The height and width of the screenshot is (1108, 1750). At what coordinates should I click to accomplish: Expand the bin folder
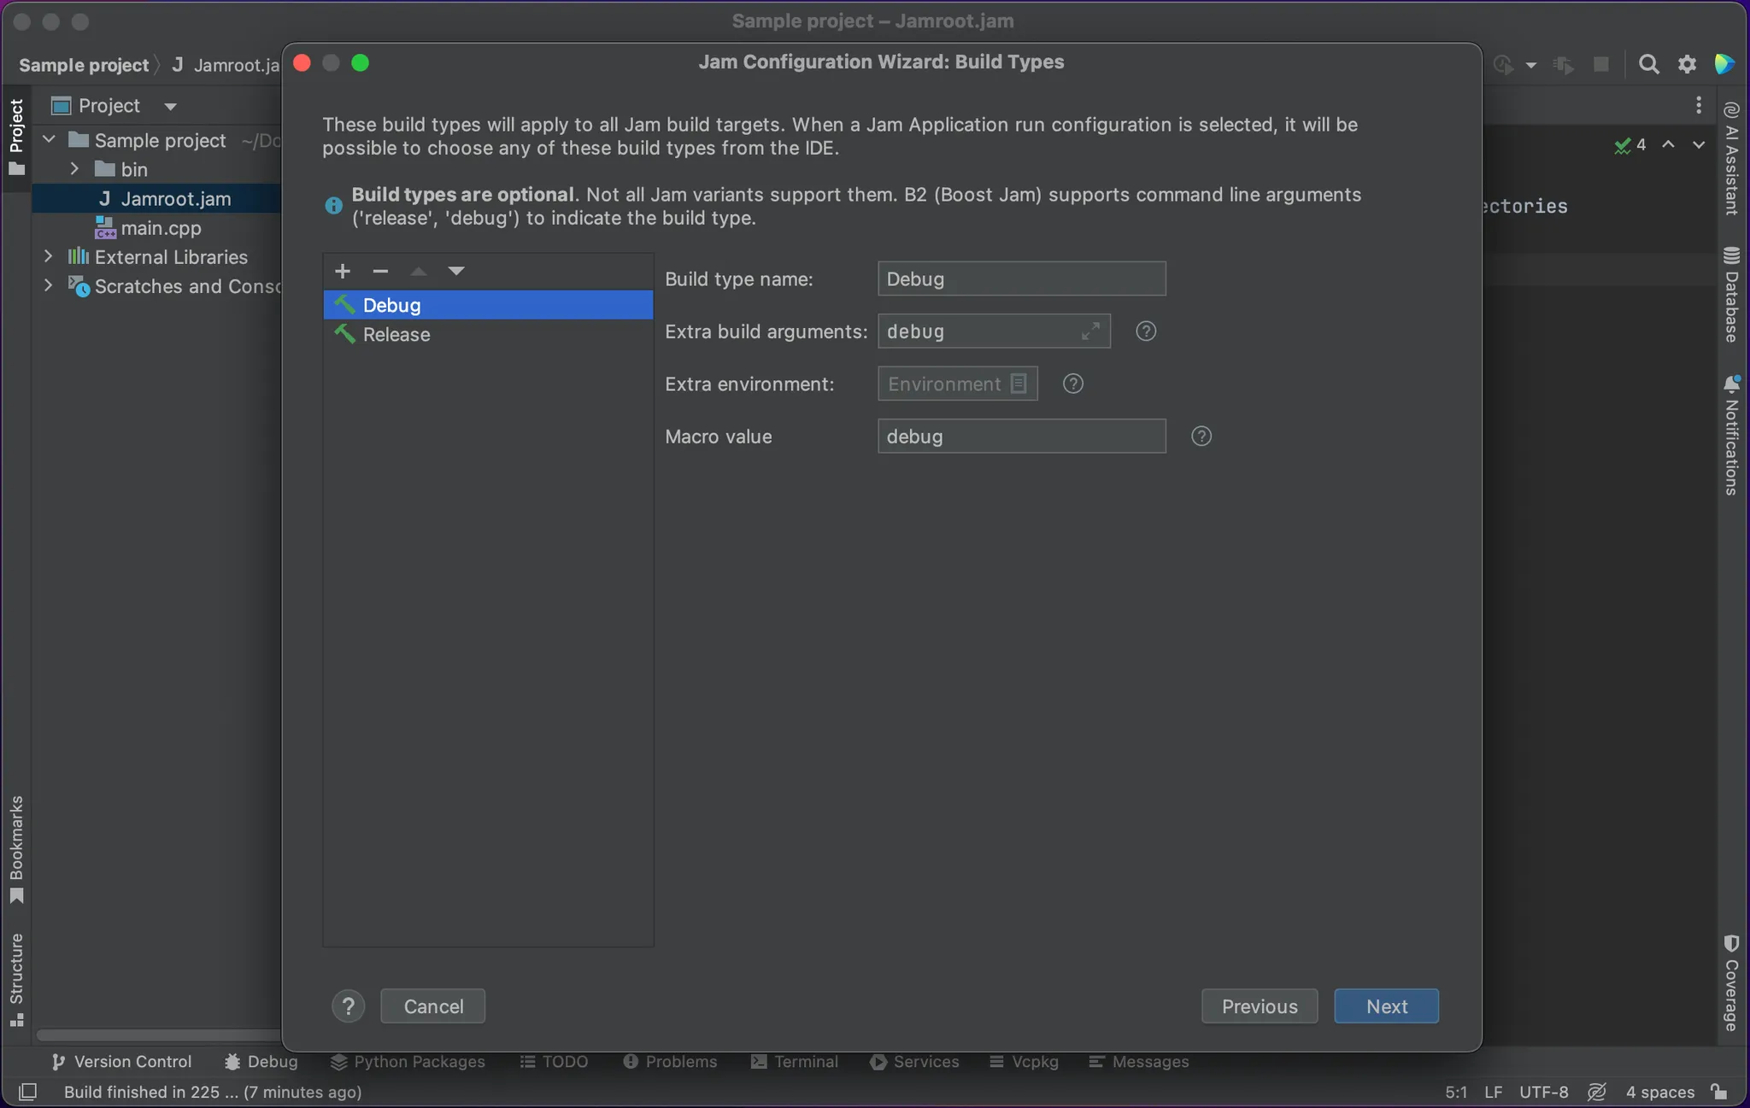click(74, 168)
